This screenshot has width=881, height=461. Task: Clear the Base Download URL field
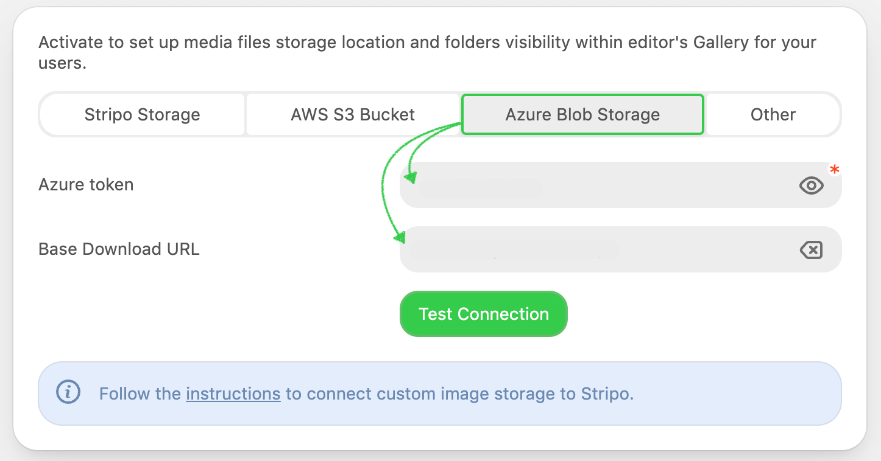(x=811, y=249)
